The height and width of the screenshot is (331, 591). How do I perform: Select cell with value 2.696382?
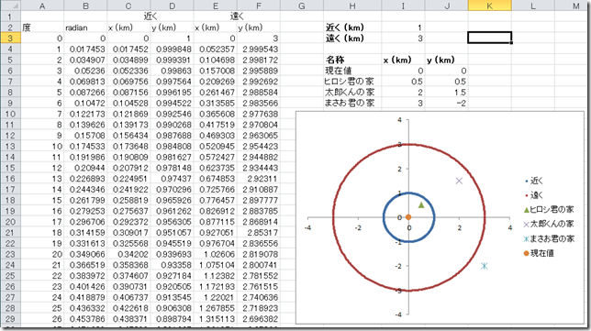[259, 319]
